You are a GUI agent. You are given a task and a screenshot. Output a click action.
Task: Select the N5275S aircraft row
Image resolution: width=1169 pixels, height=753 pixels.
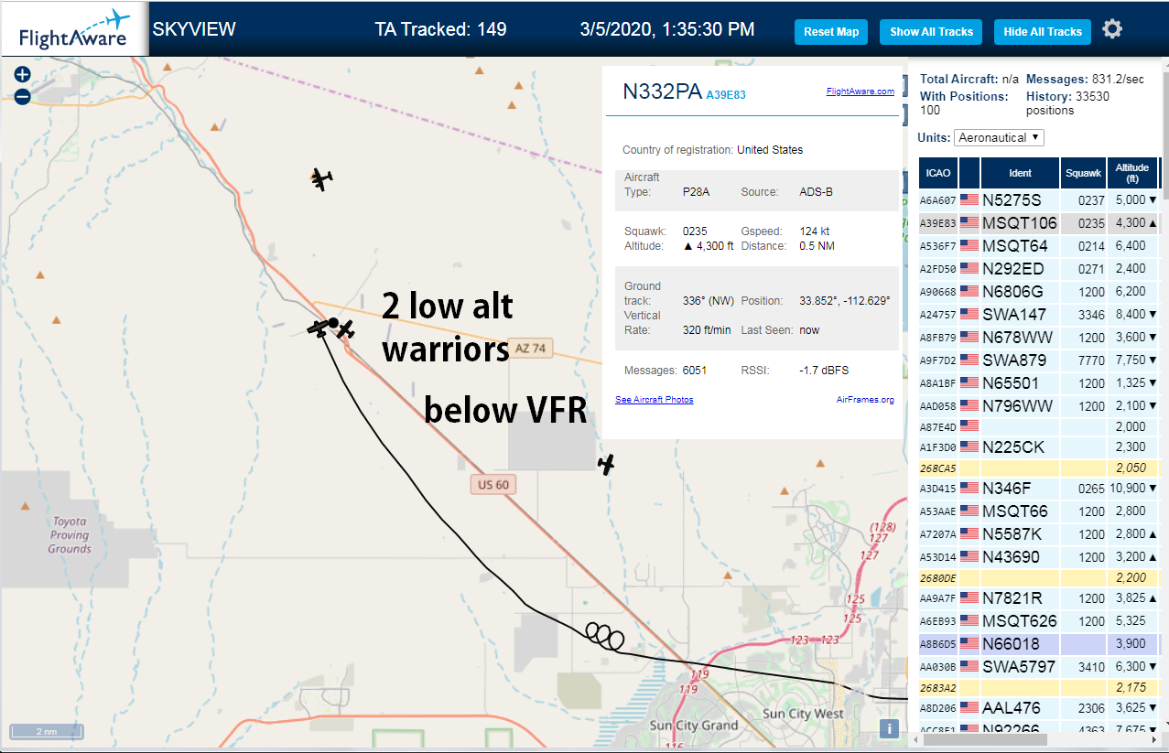click(1039, 199)
